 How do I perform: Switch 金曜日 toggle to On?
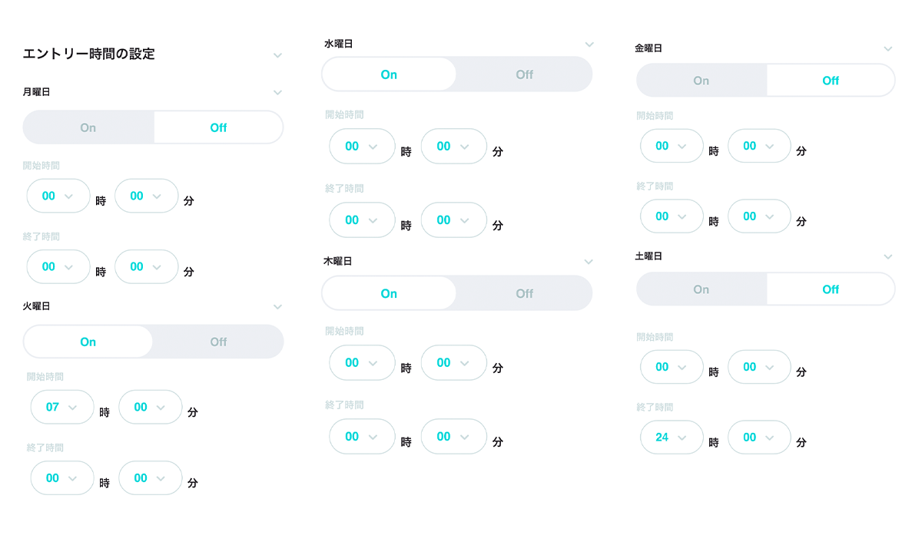coord(701,81)
